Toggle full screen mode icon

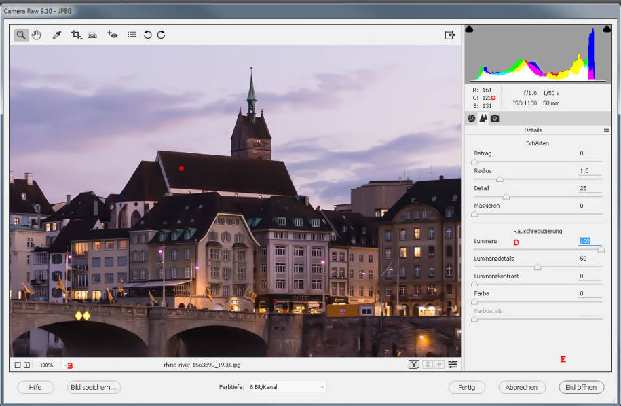click(449, 35)
